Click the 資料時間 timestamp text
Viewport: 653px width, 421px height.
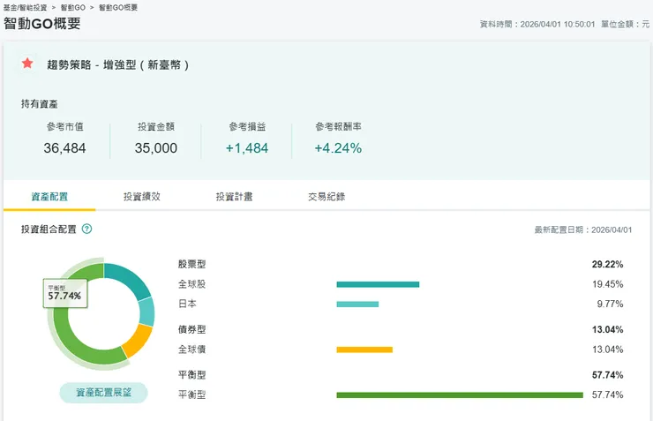[537, 24]
